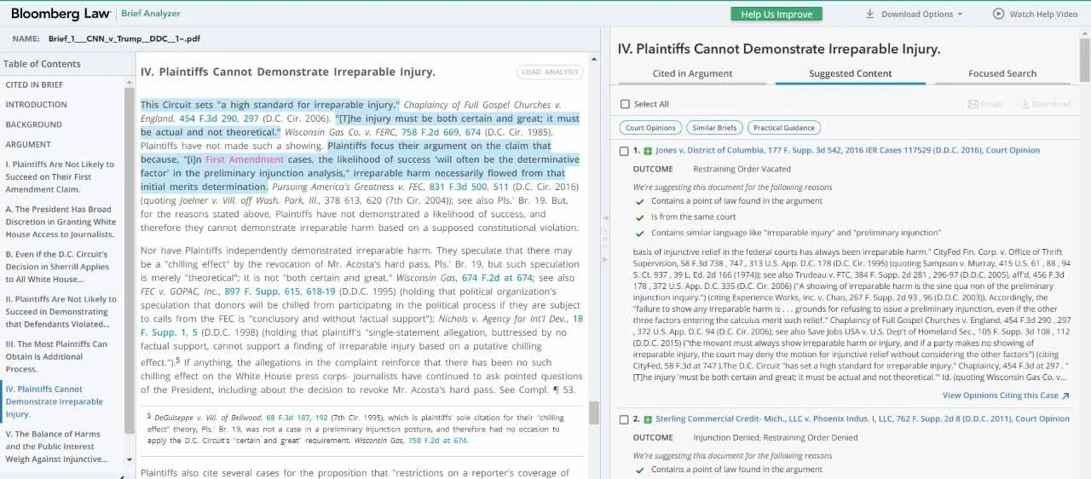Open section V. The Balance of Harms

[56, 447]
